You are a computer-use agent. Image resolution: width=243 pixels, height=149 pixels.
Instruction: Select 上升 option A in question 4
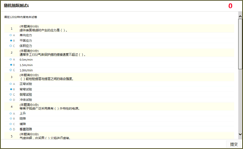[x=11, y=114]
